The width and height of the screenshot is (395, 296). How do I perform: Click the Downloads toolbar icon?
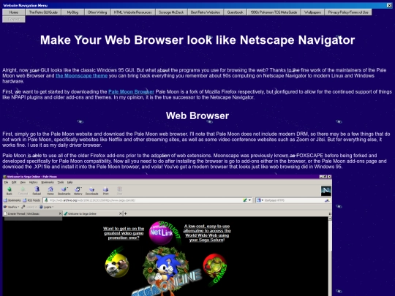(x=91, y=189)
